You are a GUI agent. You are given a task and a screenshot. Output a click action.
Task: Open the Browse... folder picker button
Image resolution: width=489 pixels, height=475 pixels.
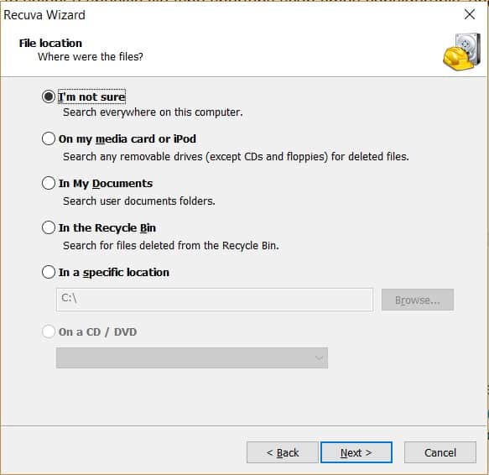pos(418,300)
